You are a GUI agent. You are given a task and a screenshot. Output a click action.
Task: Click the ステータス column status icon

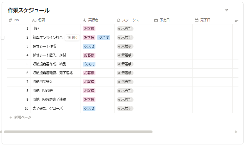coord(119,20)
